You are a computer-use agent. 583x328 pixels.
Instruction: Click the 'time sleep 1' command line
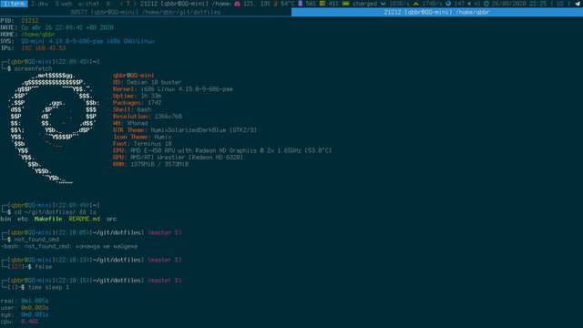coord(48,288)
